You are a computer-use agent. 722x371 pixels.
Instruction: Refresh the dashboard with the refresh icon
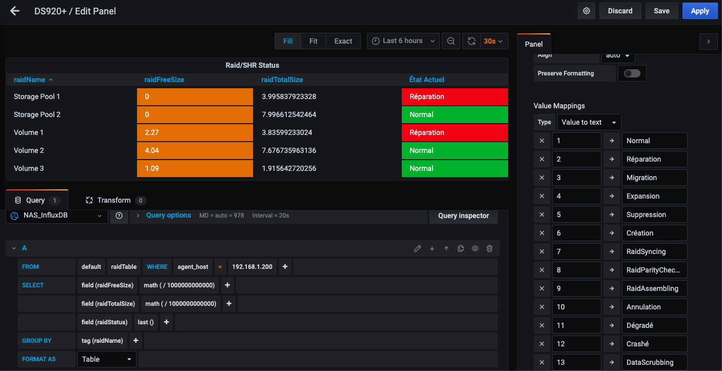coord(471,41)
